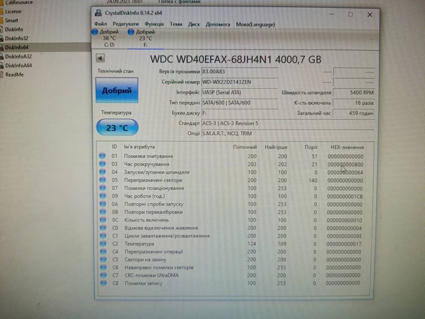The width and height of the screenshot is (425, 319).
Task: Click status icon for Перепризначені сектори
Action: pyautogui.click(x=102, y=179)
